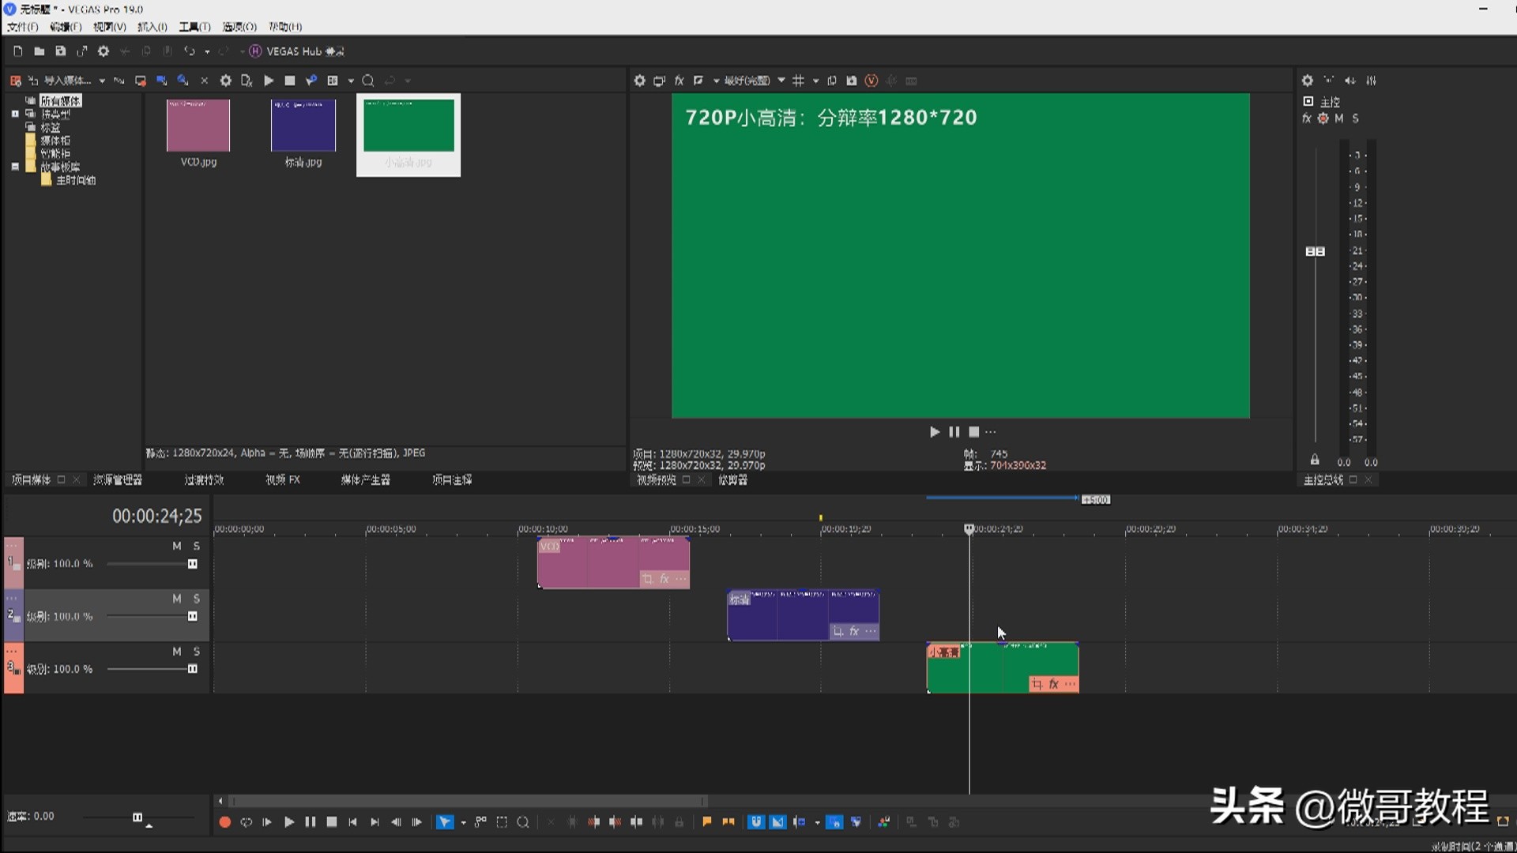Mute track 1 with its M button
1517x853 pixels.
177,545
